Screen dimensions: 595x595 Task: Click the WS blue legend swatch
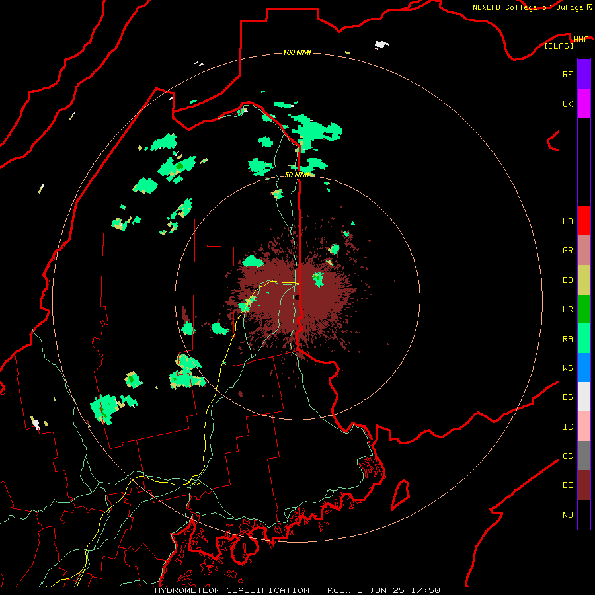(x=584, y=368)
